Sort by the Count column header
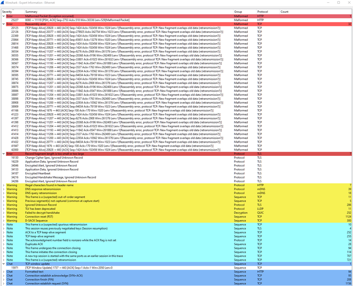Screen dimensions: 353x286 click(316, 12)
